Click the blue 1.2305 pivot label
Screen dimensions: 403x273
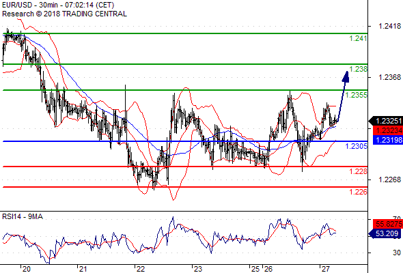click(x=357, y=146)
